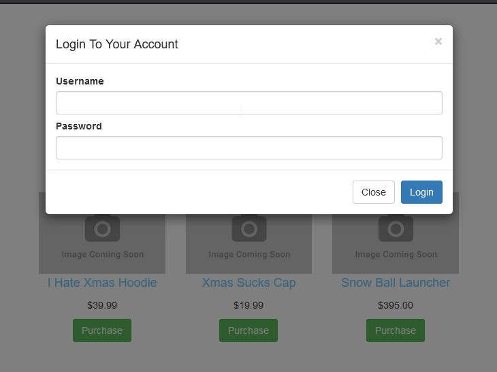Click the camera icon above I Hate Xmas Hoodie

[x=102, y=228]
